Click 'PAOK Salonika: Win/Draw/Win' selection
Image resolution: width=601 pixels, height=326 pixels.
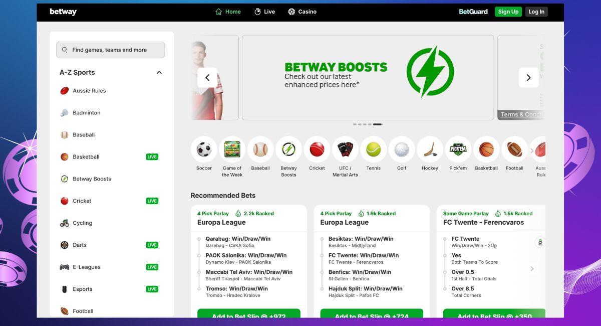pos(246,255)
